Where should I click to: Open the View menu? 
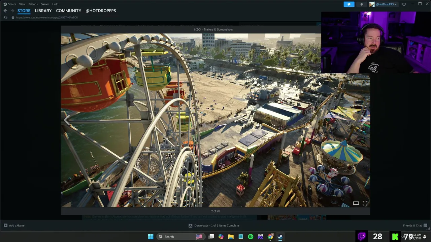(22, 4)
